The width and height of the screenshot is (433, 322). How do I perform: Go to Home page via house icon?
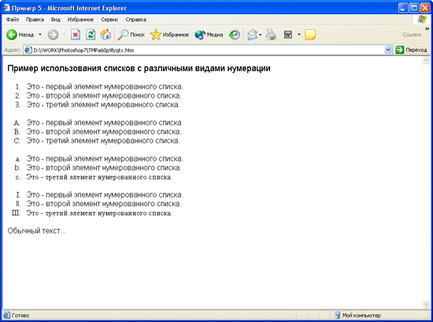[105, 35]
